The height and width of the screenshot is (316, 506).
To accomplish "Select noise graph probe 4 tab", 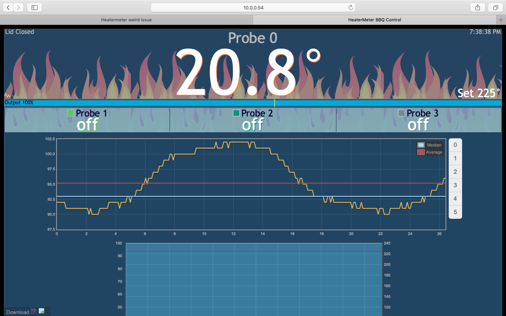I will 455,199.
